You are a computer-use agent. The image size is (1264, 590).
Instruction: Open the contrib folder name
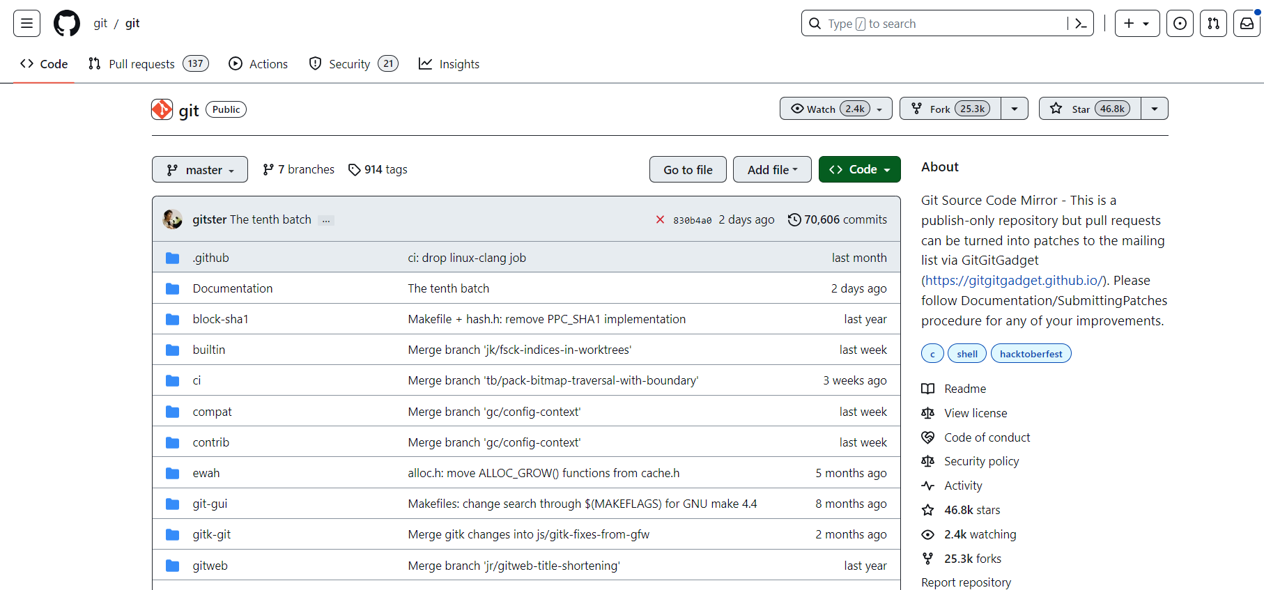211,442
